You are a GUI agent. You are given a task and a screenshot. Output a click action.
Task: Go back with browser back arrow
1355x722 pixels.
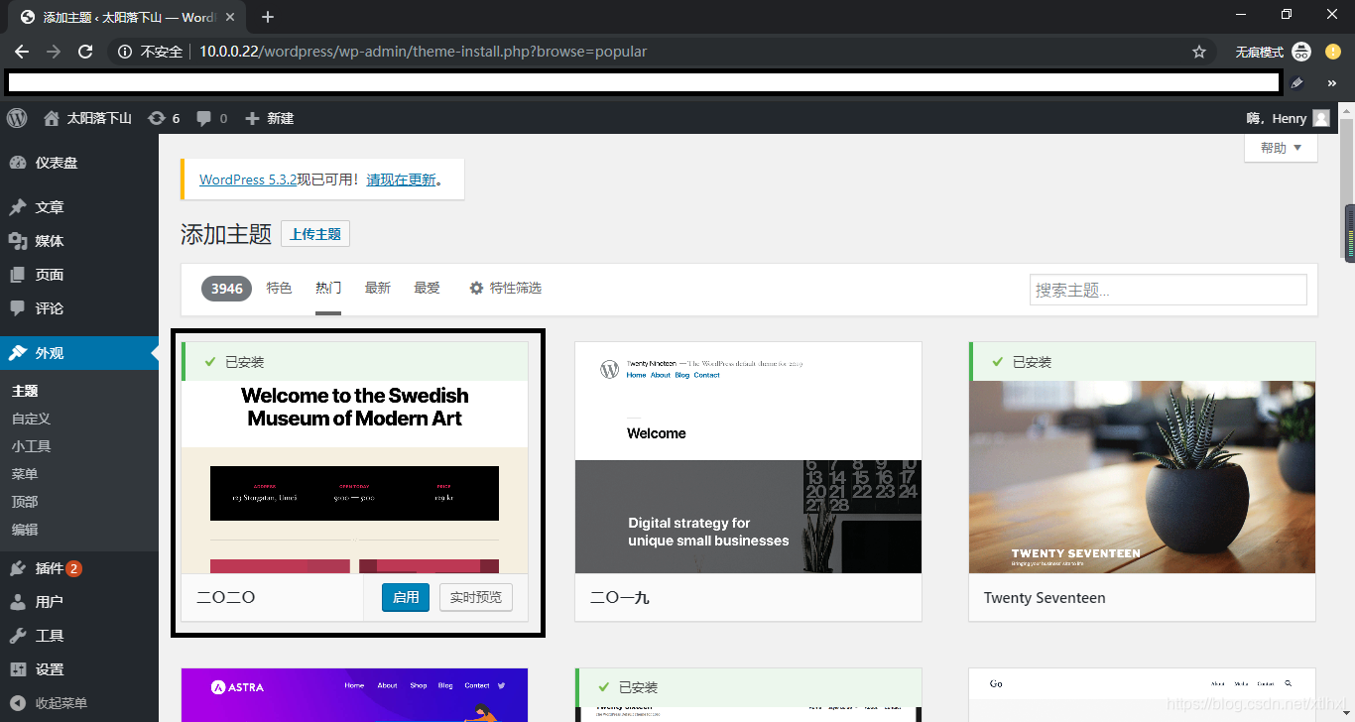coord(22,52)
